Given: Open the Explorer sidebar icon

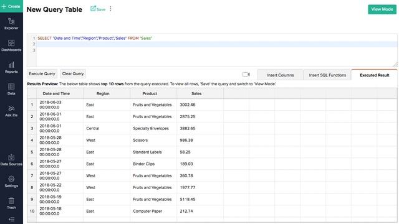Looking at the screenshot, I should (x=11, y=24).
